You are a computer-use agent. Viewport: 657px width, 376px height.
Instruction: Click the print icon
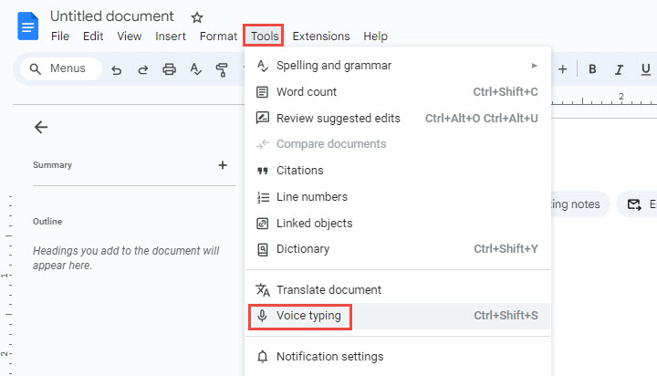point(169,69)
